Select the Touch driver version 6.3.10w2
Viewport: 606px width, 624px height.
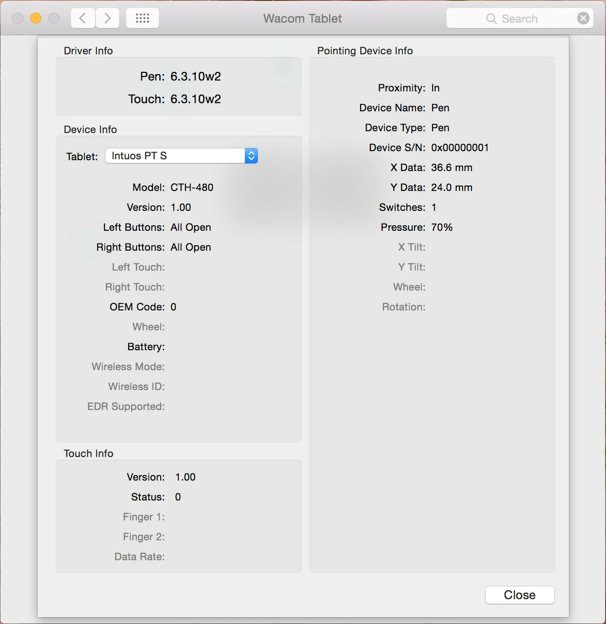coord(196,99)
